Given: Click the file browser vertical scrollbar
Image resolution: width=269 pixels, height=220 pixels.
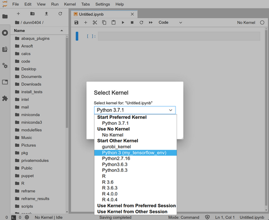Looking at the screenshot, I should pyautogui.click(x=67, y=82).
